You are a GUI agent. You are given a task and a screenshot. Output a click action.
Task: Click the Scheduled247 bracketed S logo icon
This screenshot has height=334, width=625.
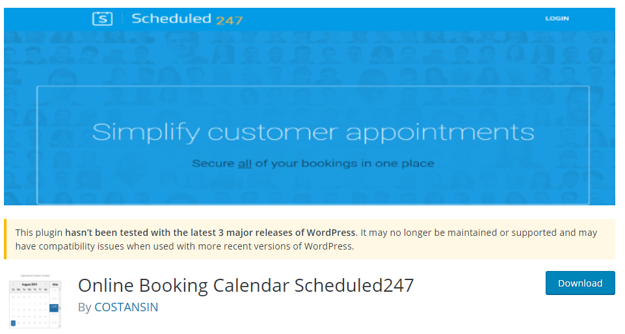tap(103, 18)
